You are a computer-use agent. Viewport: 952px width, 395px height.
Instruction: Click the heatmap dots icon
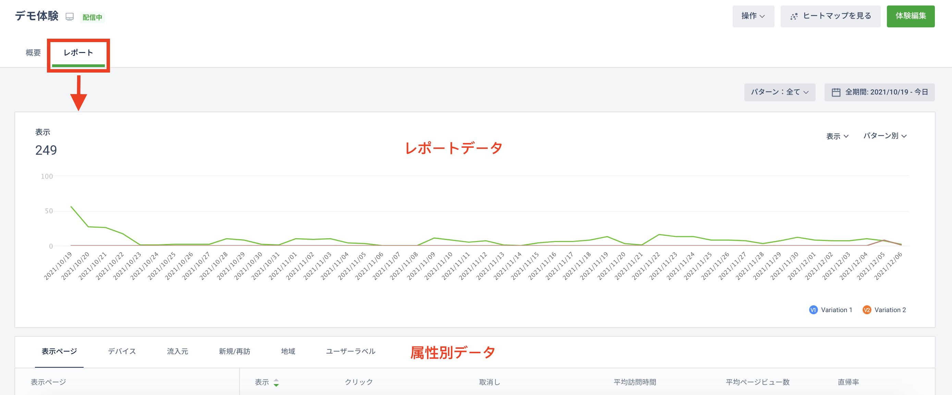tap(793, 17)
